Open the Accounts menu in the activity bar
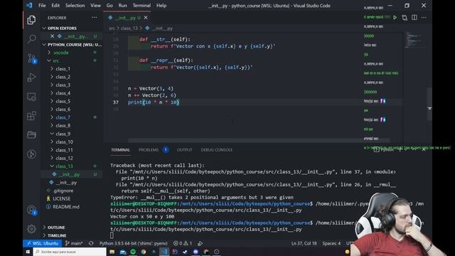Image resolution: width=455 pixels, height=256 pixels. tap(31, 210)
